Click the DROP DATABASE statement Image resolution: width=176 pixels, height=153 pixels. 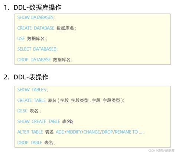point(45,60)
